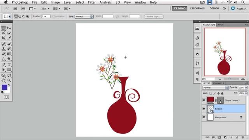249x140 pixels.
Task: Select the Blur tool
Action: pos(4,59)
